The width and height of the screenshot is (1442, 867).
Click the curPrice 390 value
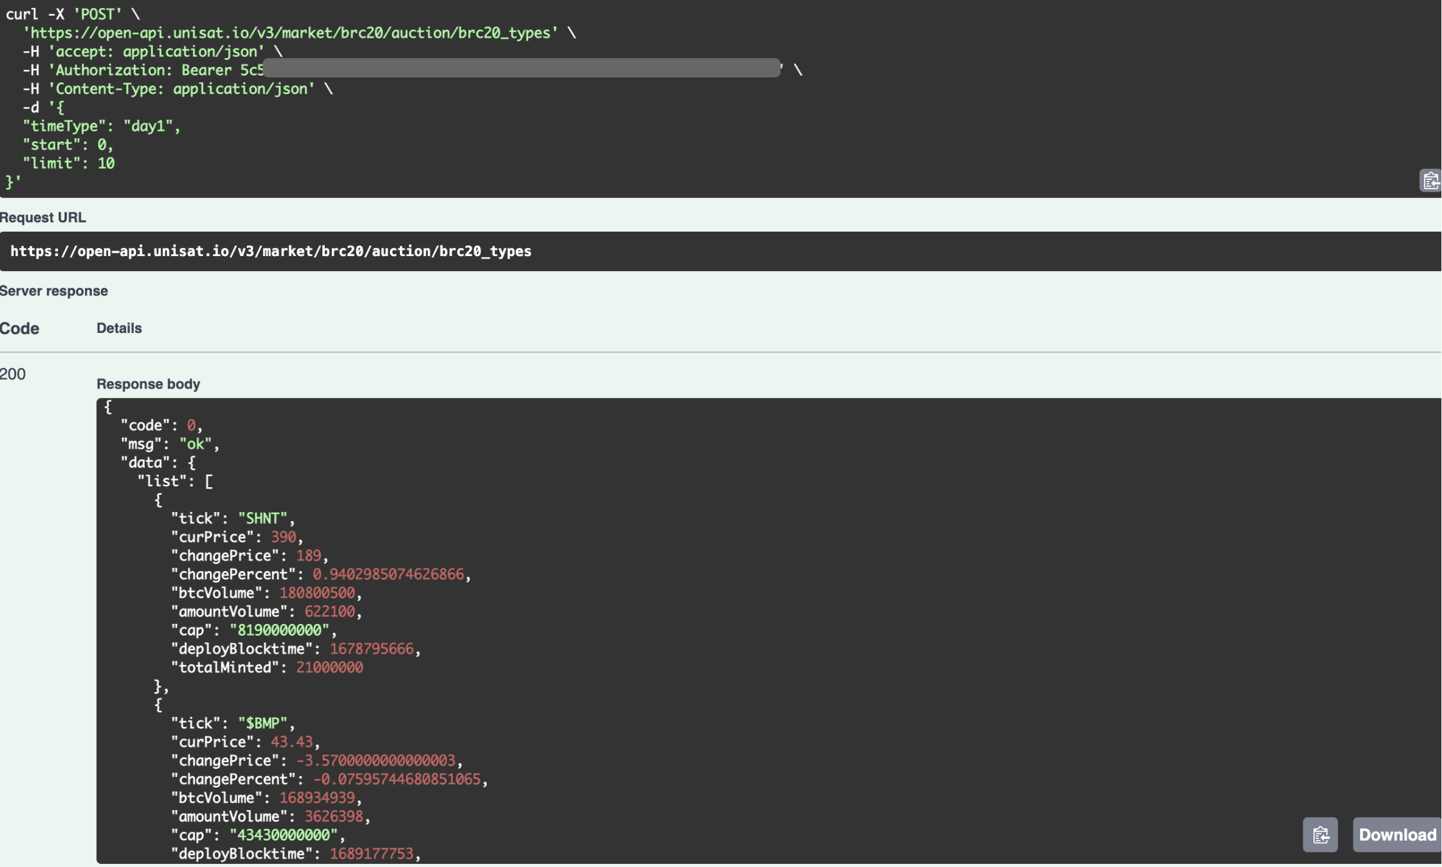[x=283, y=537]
